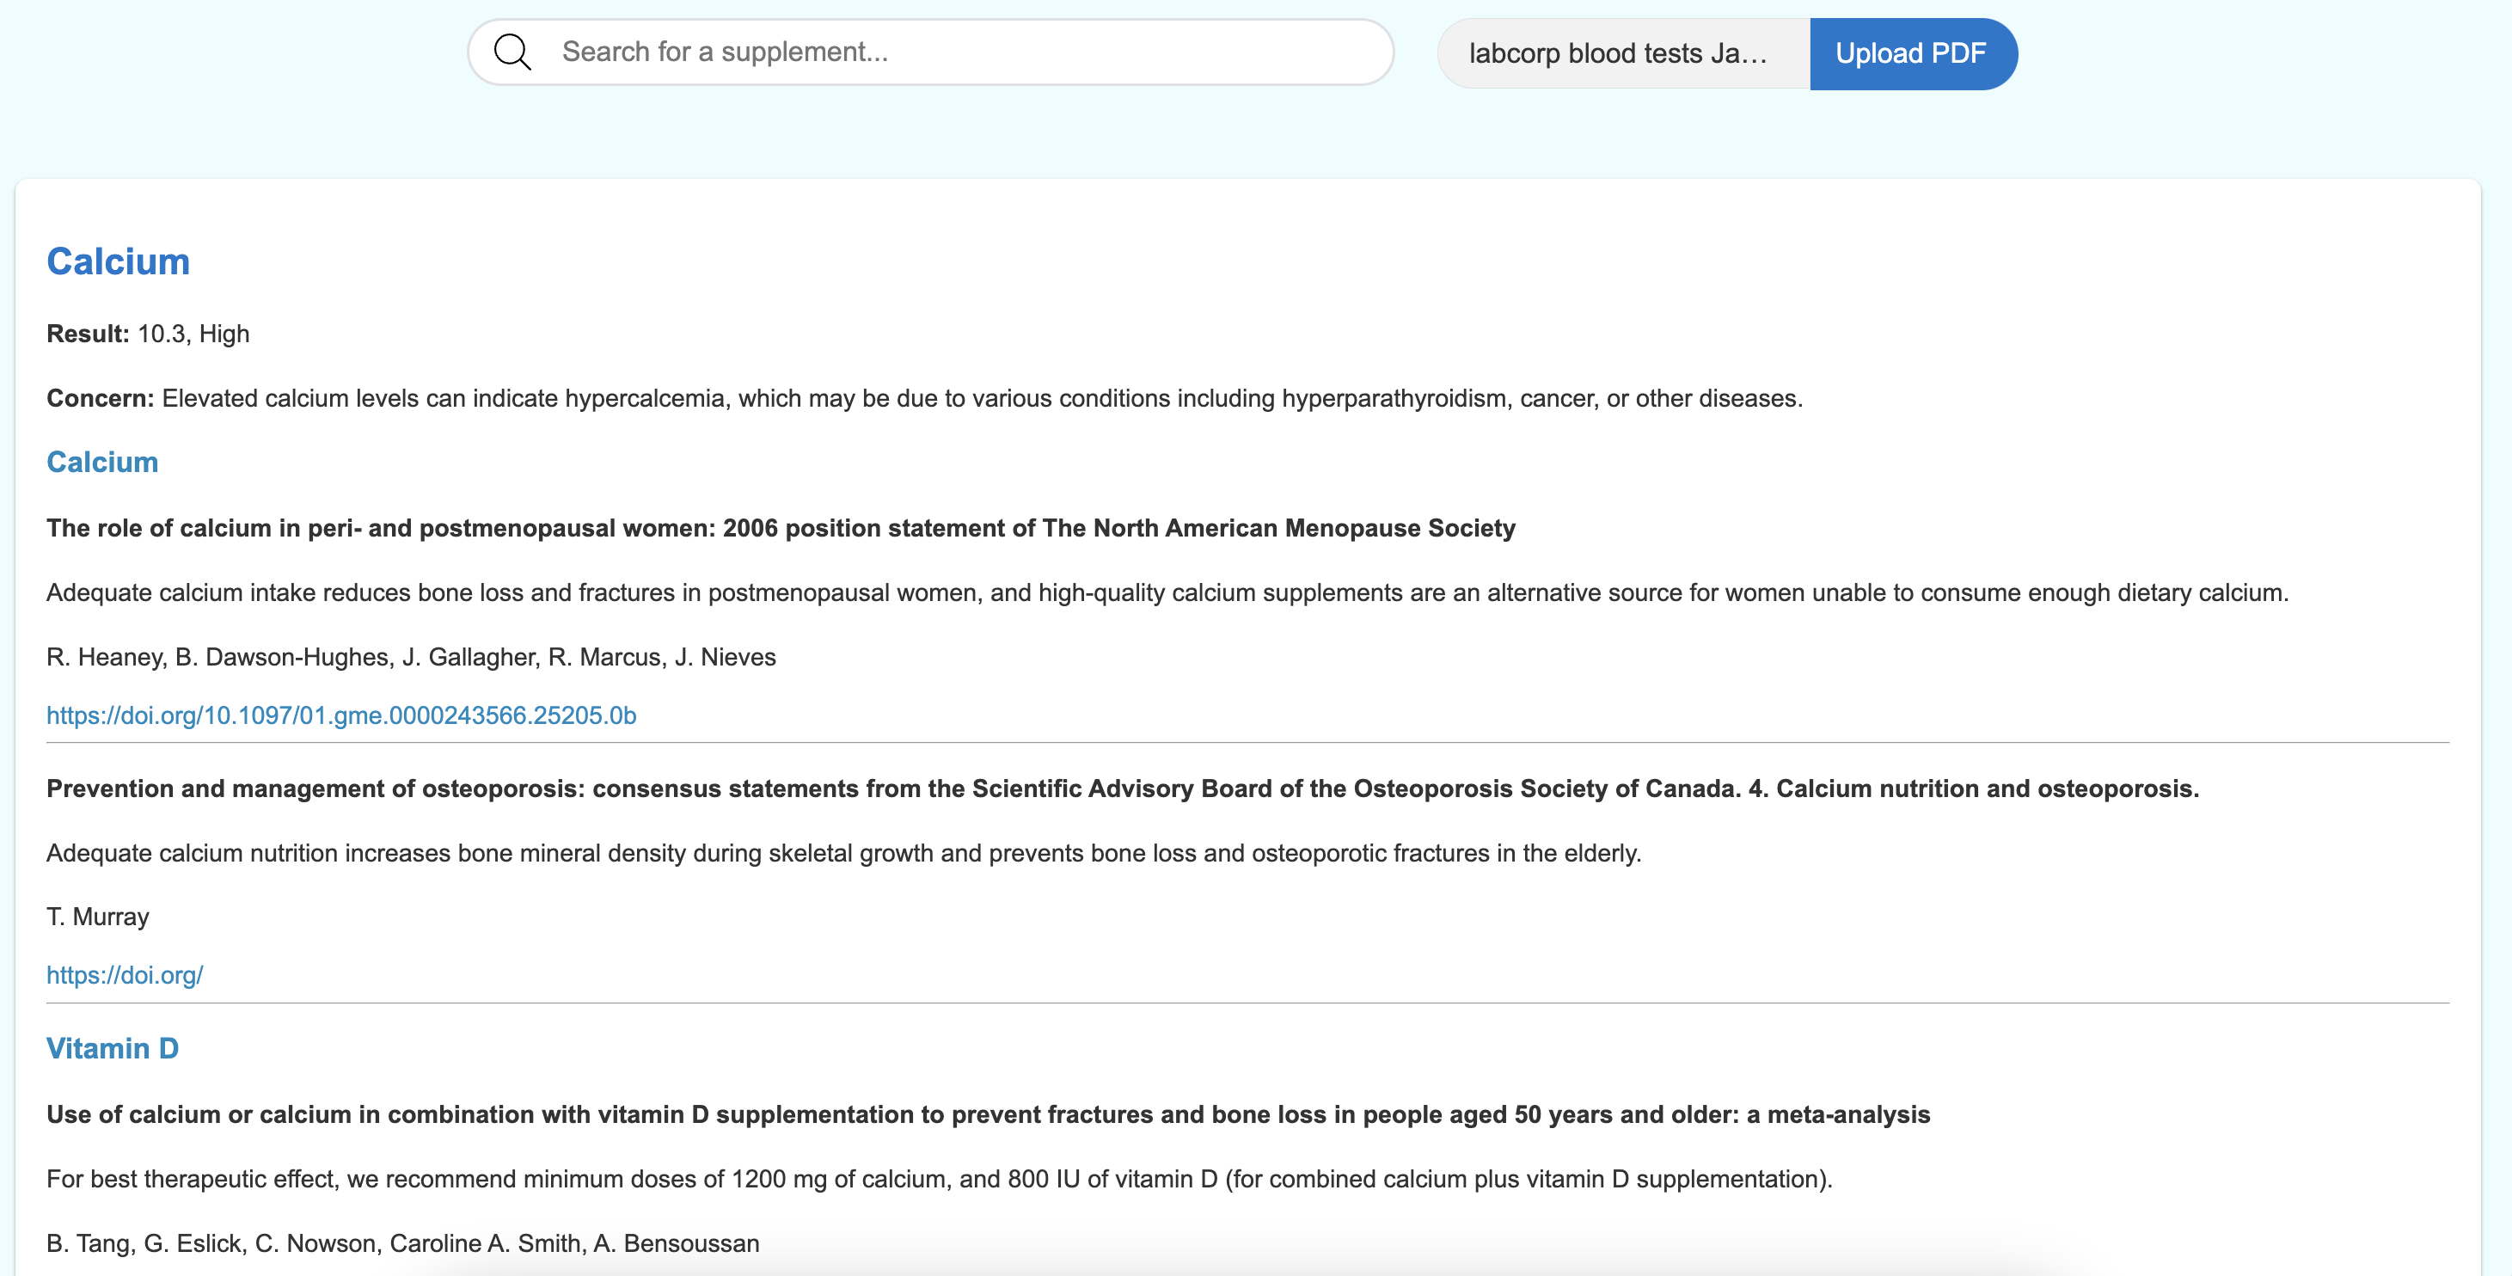2512x1276 pixels.
Task: Open the bare https://doi.org/ link
Action: coord(125,974)
